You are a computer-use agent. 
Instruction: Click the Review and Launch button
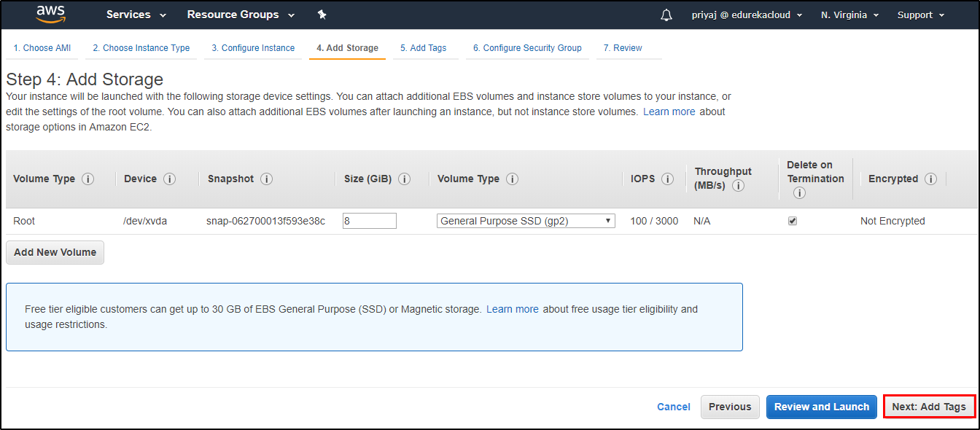tap(821, 407)
